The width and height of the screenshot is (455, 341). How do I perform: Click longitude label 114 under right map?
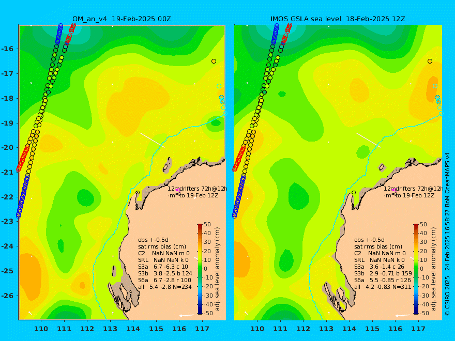pos(350,329)
